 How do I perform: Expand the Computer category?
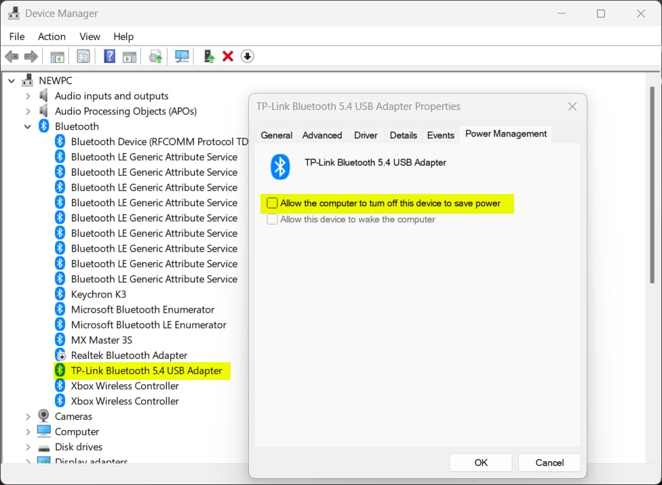[x=28, y=432]
